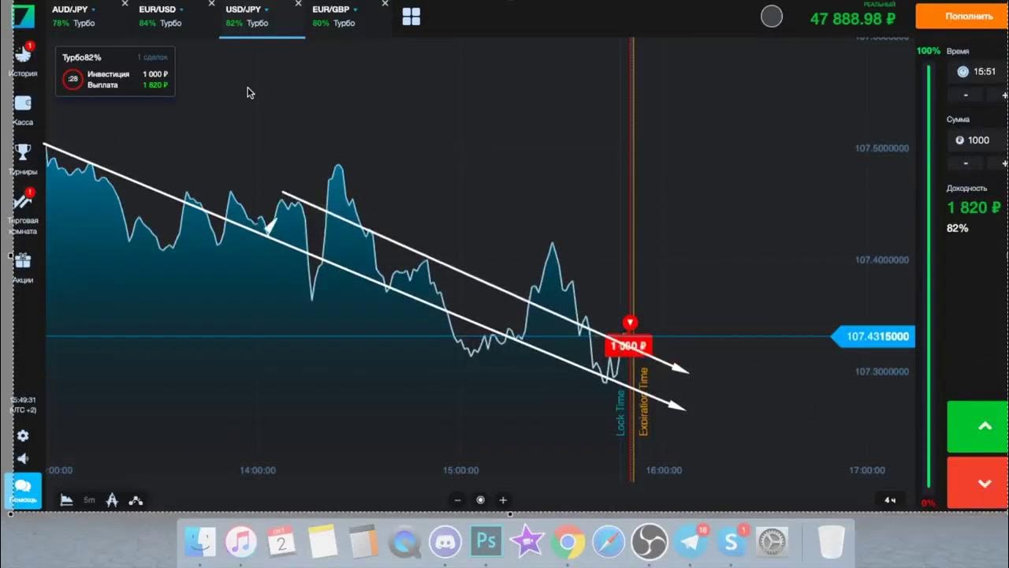This screenshot has width=1009, height=568.
Task: Open Google Chrome from the Dock
Action: [568, 542]
